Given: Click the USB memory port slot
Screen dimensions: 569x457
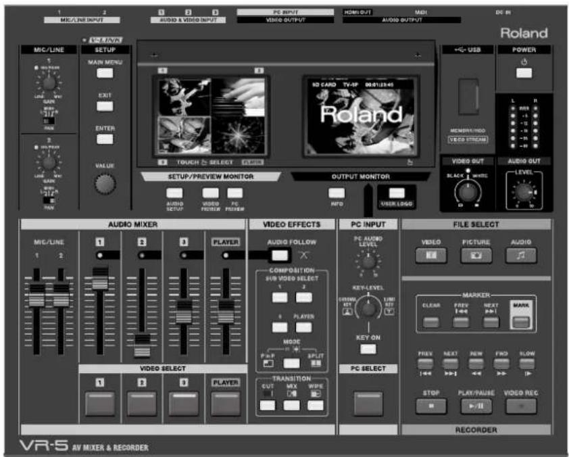Looking at the screenshot, I should [x=468, y=97].
